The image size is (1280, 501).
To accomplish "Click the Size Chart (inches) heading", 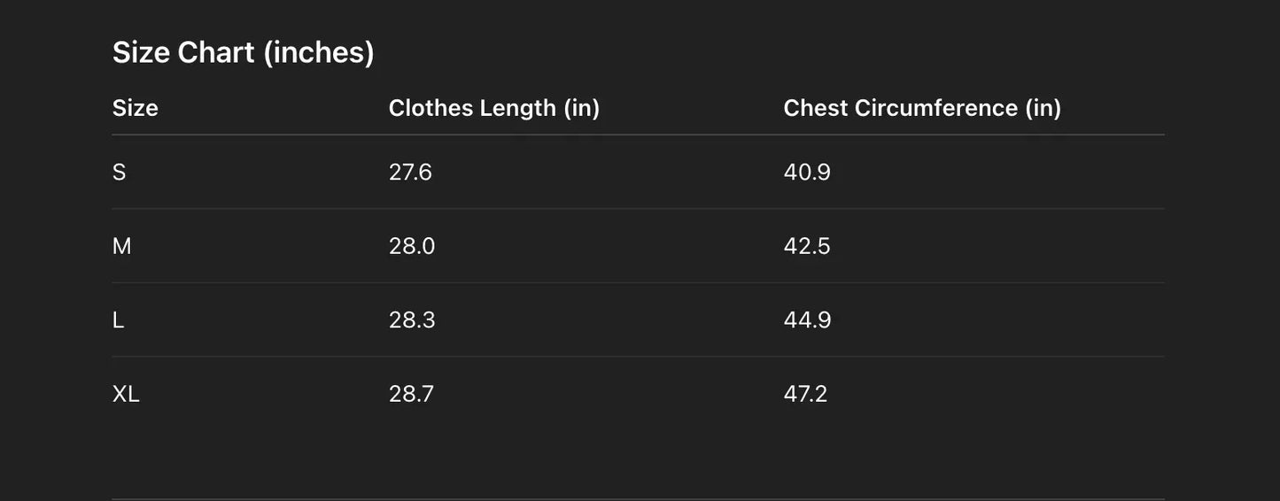I will pos(244,53).
